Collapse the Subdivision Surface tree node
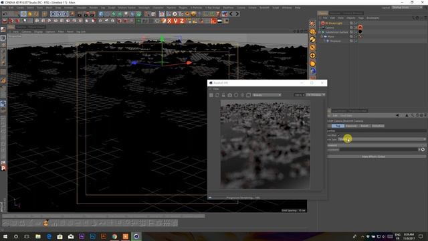The height and width of the screenshot is (241, 428). tap(320, 32)
